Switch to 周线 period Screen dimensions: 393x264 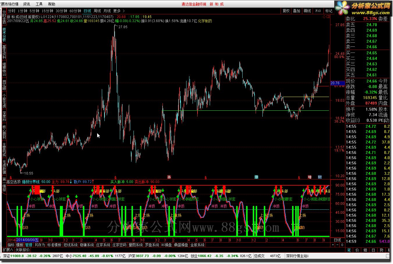tap(97, 11)
